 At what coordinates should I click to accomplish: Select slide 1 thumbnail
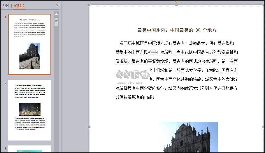click(29, 44)
